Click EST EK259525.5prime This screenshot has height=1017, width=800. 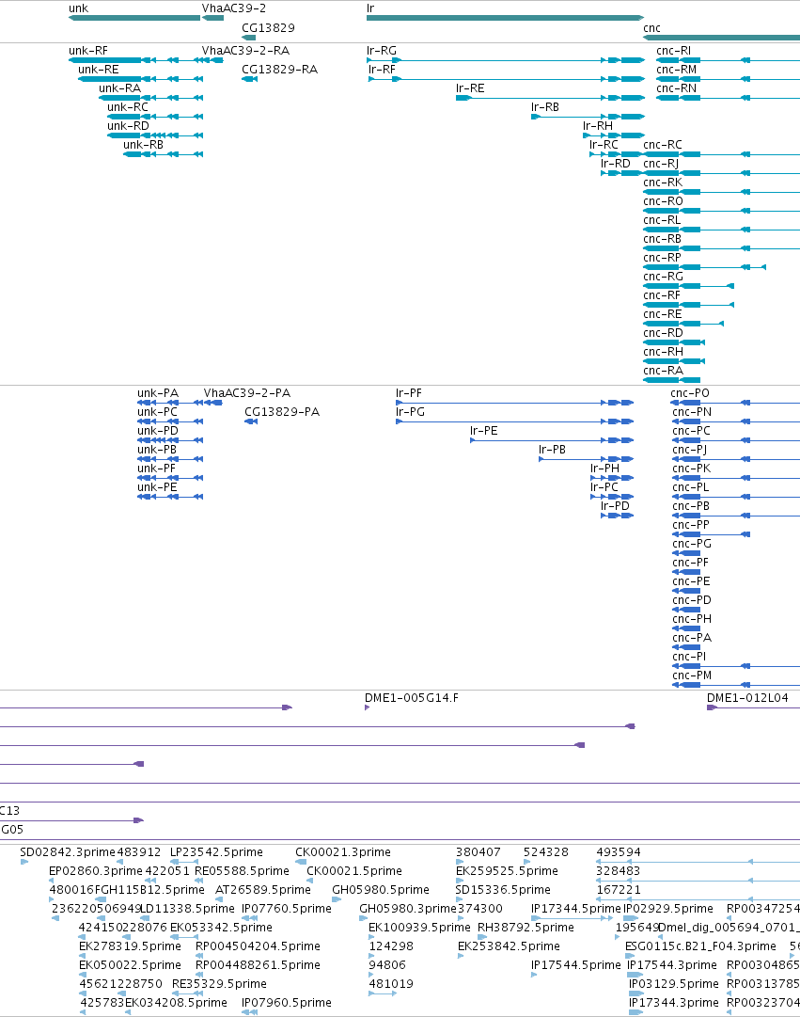pos(507,871)
